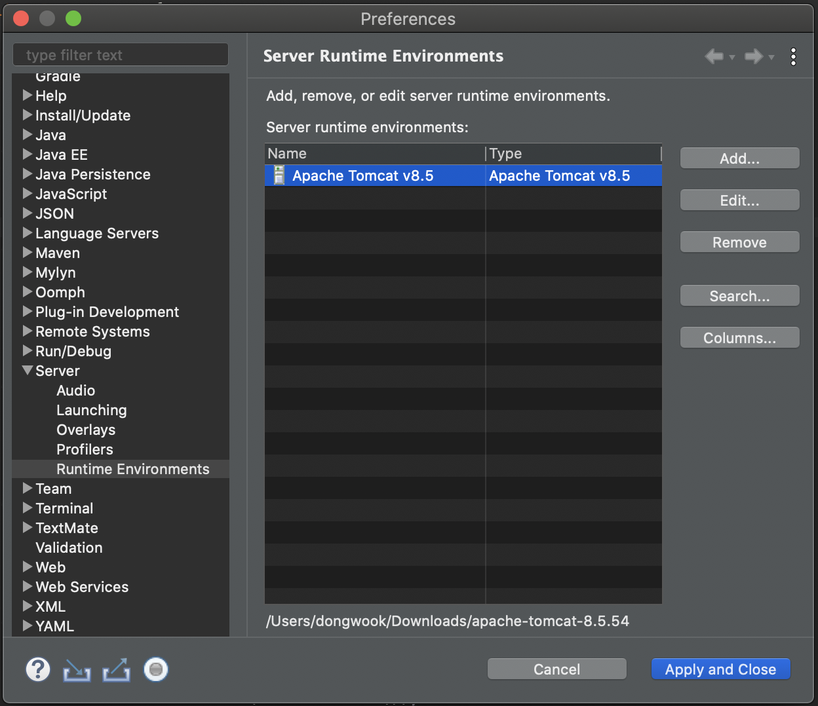818x706 pixels.
Task: Select the Audio preference page
Action: (x=76, y=390)
